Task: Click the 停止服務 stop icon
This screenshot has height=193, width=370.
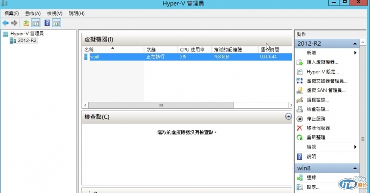Action: [300, 119]
